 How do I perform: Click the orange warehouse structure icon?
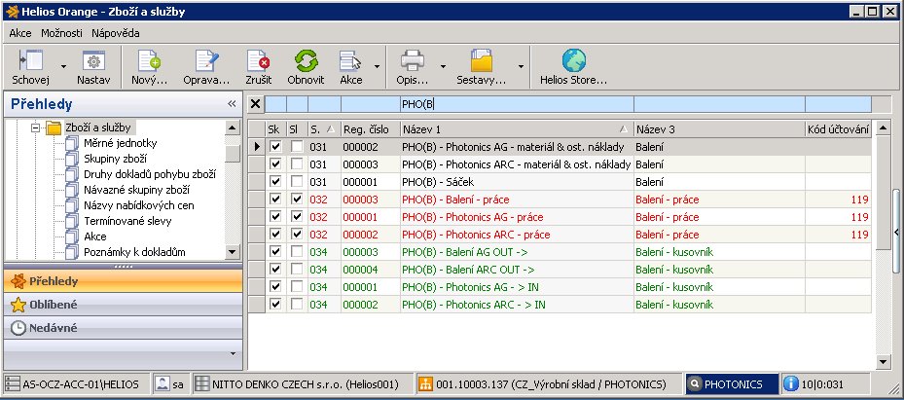point(425,383)
